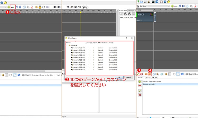Collapse the Universe 1 tree node
Viewport: 198px width, 118px height.
pos(67,45)
